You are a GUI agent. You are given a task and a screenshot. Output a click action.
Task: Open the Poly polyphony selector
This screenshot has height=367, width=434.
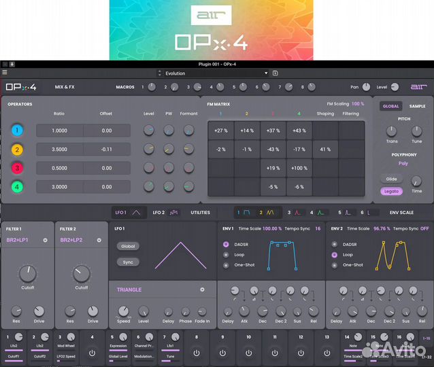[x=403, y=163]
